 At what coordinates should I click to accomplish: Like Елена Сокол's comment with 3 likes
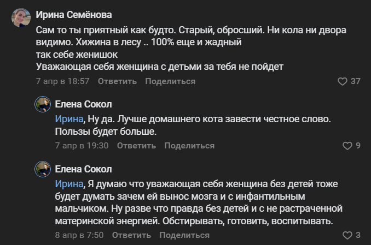(x=347, y=235)
